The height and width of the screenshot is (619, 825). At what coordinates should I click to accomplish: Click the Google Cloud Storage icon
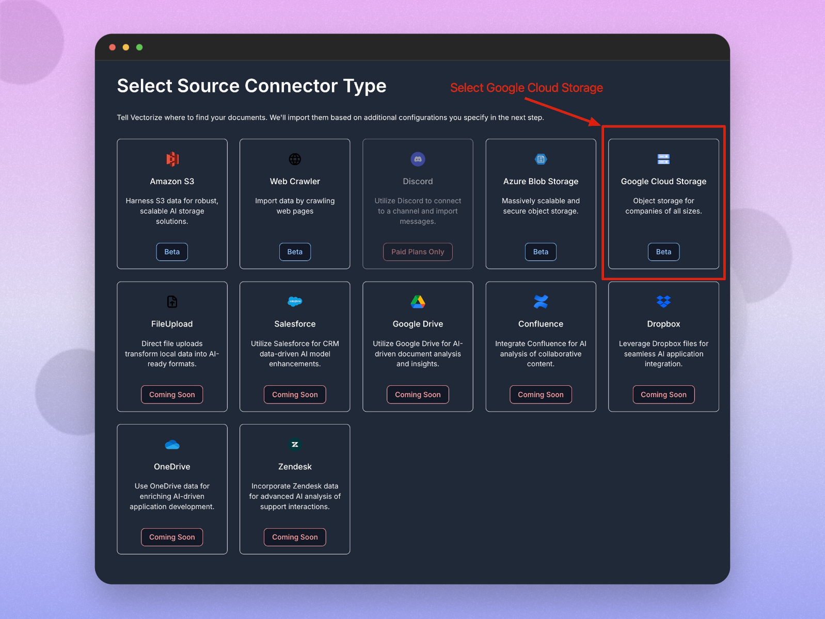click(x=663, y=159)
